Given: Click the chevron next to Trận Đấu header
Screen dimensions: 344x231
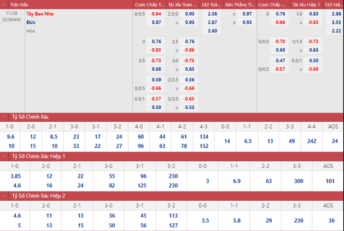Looking at the screenshot, I should pyautogui.click(x=4, y=5).
